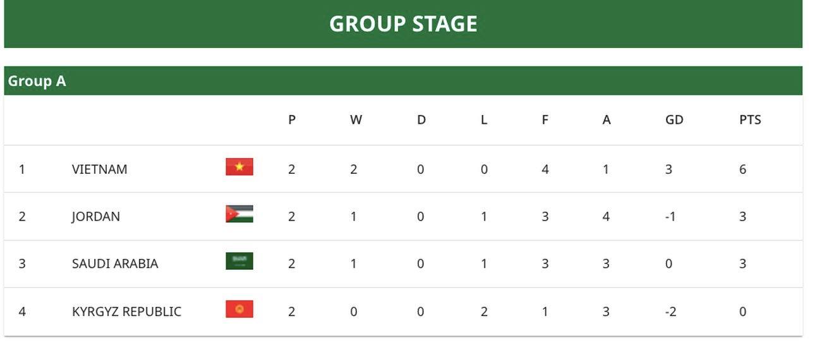Click the GD column header
The width and height of the screenshot is (834, 345).
point(674,120)
